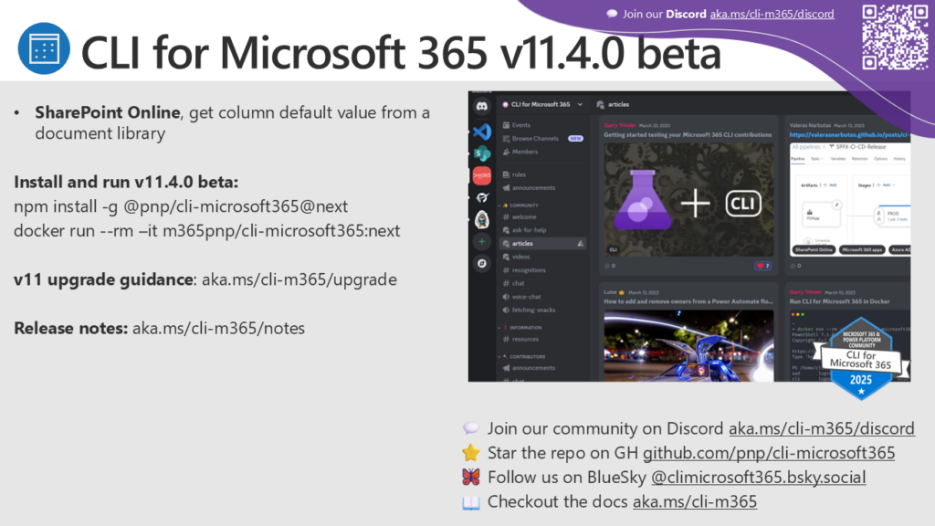Open 'How to add and remove owners' post

(x=688, y=301)
